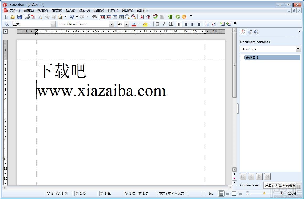
Task: Click the zoom slider handle in status bar
Action: coord(264,193)
